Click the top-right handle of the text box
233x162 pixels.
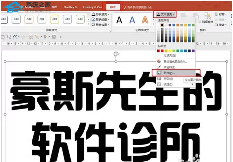(x=227, y=61)
